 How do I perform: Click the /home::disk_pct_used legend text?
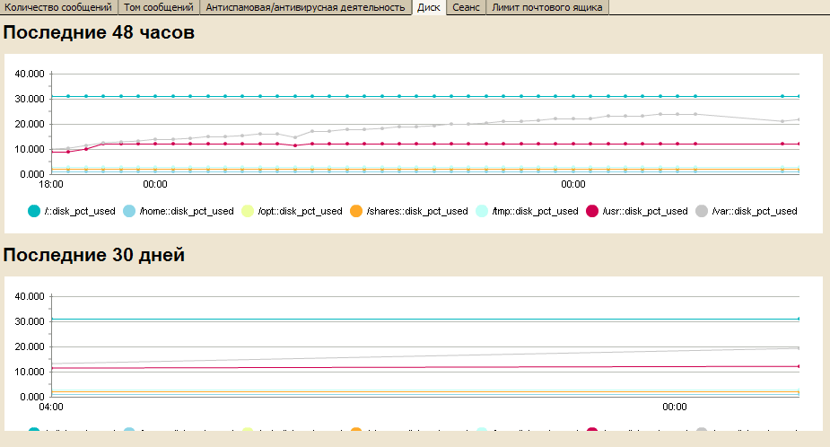pyautogui.click(x=187, y=211)
